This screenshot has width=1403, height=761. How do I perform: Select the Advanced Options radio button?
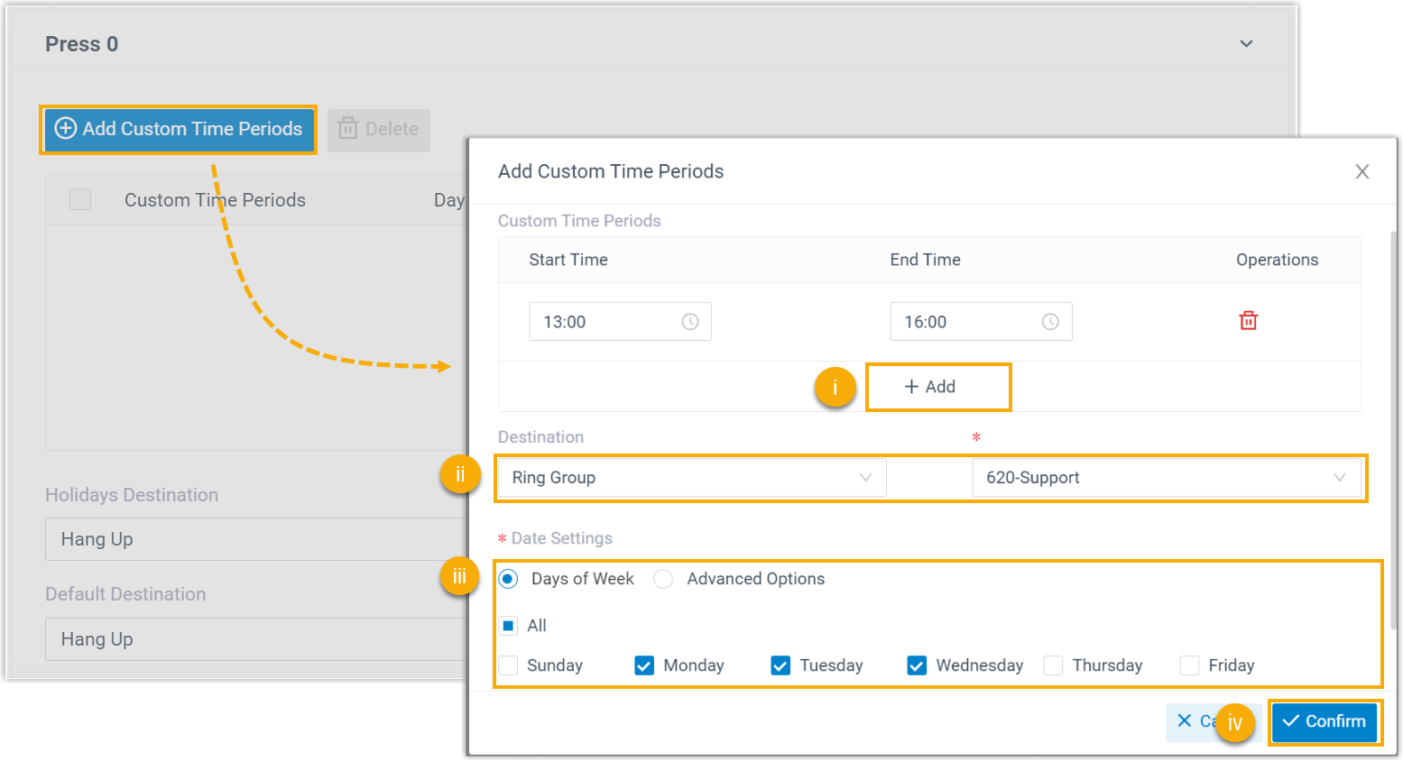pos(663,579)
